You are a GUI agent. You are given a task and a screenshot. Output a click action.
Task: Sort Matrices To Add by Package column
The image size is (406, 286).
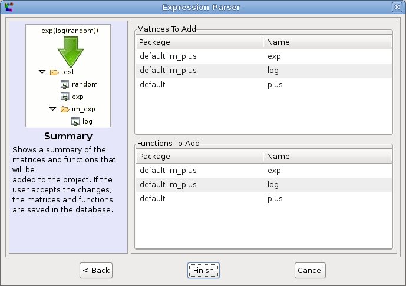point(199,42)
